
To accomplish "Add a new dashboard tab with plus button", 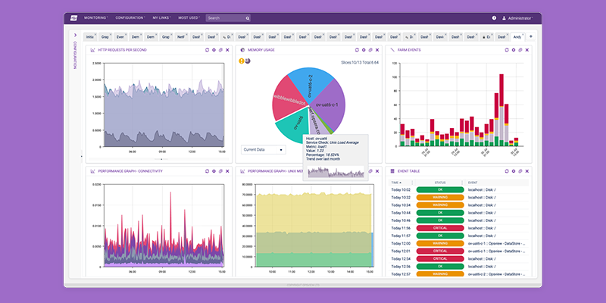I will click(x=530, y=36).
